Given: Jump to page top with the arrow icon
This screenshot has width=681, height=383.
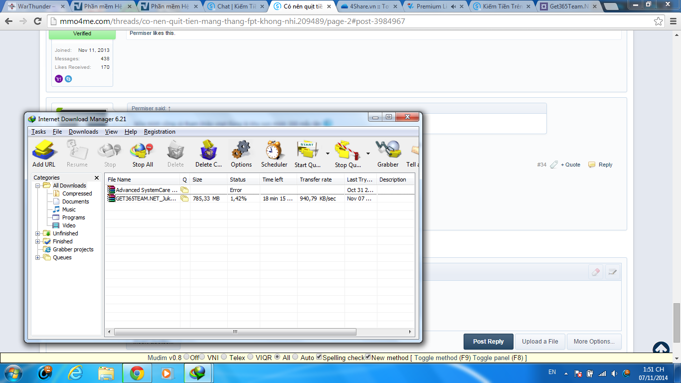Looking at the screenshot, I should point(661,349).
